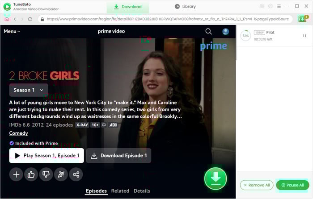Open the user profile avatar
This screenshot has width=313, height=199.
[225, 32]
